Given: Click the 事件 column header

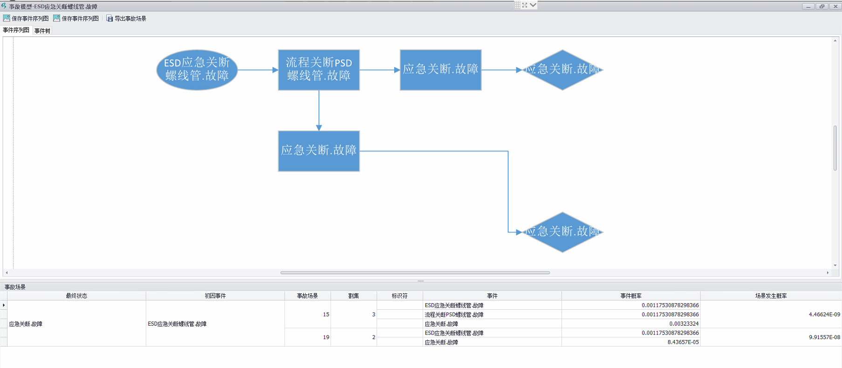Looking at the screenshot, I should tap(492, 296).
